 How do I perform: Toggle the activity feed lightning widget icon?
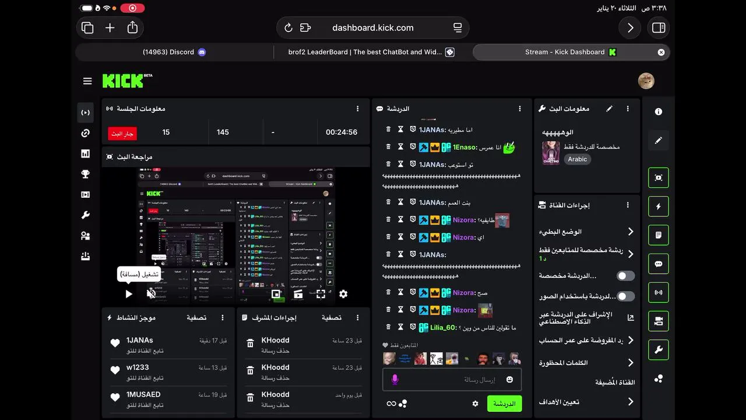coord(659,206)
